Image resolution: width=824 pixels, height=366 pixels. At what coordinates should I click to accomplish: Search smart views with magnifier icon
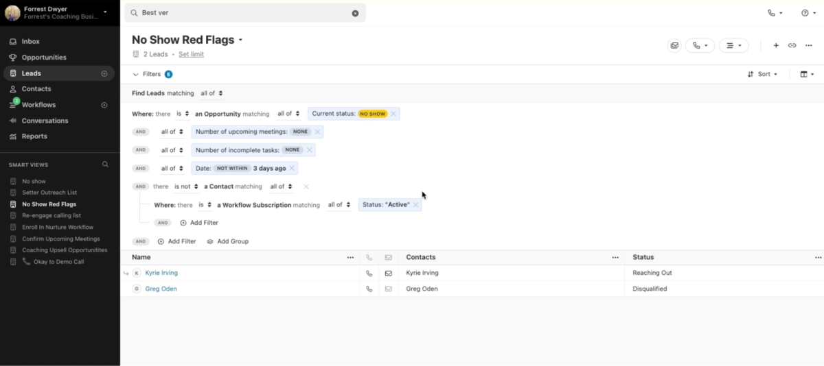point(105,164)
